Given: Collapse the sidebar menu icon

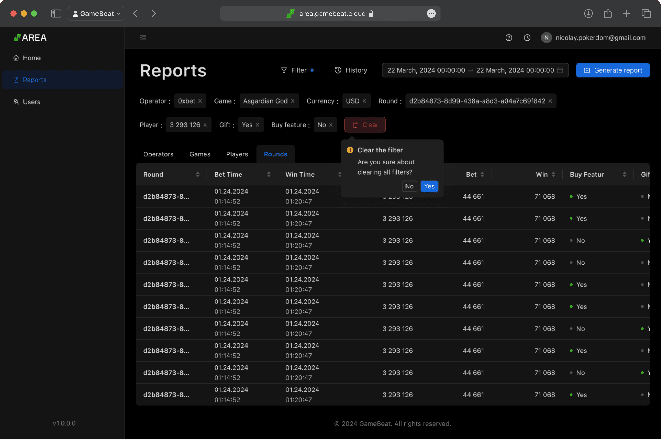Looking at the screenshot, I should coord(143,38).
